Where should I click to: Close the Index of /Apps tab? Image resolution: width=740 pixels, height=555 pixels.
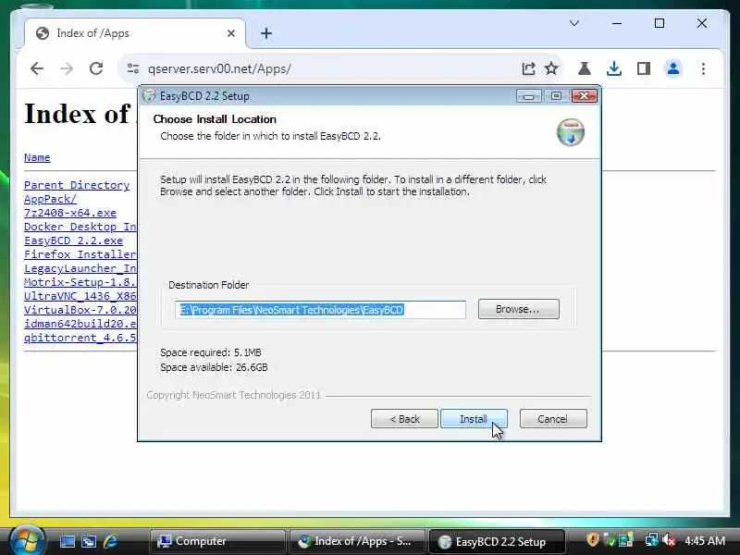(x=231, y=33)
